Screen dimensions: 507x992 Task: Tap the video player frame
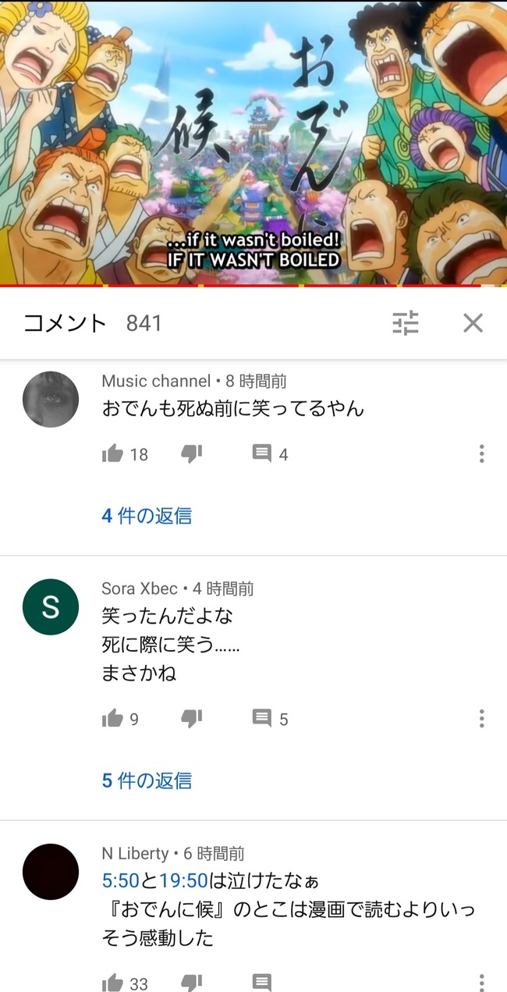pos(253,142)
